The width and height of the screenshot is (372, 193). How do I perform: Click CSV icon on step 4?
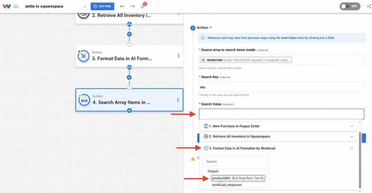click(84, 100)
